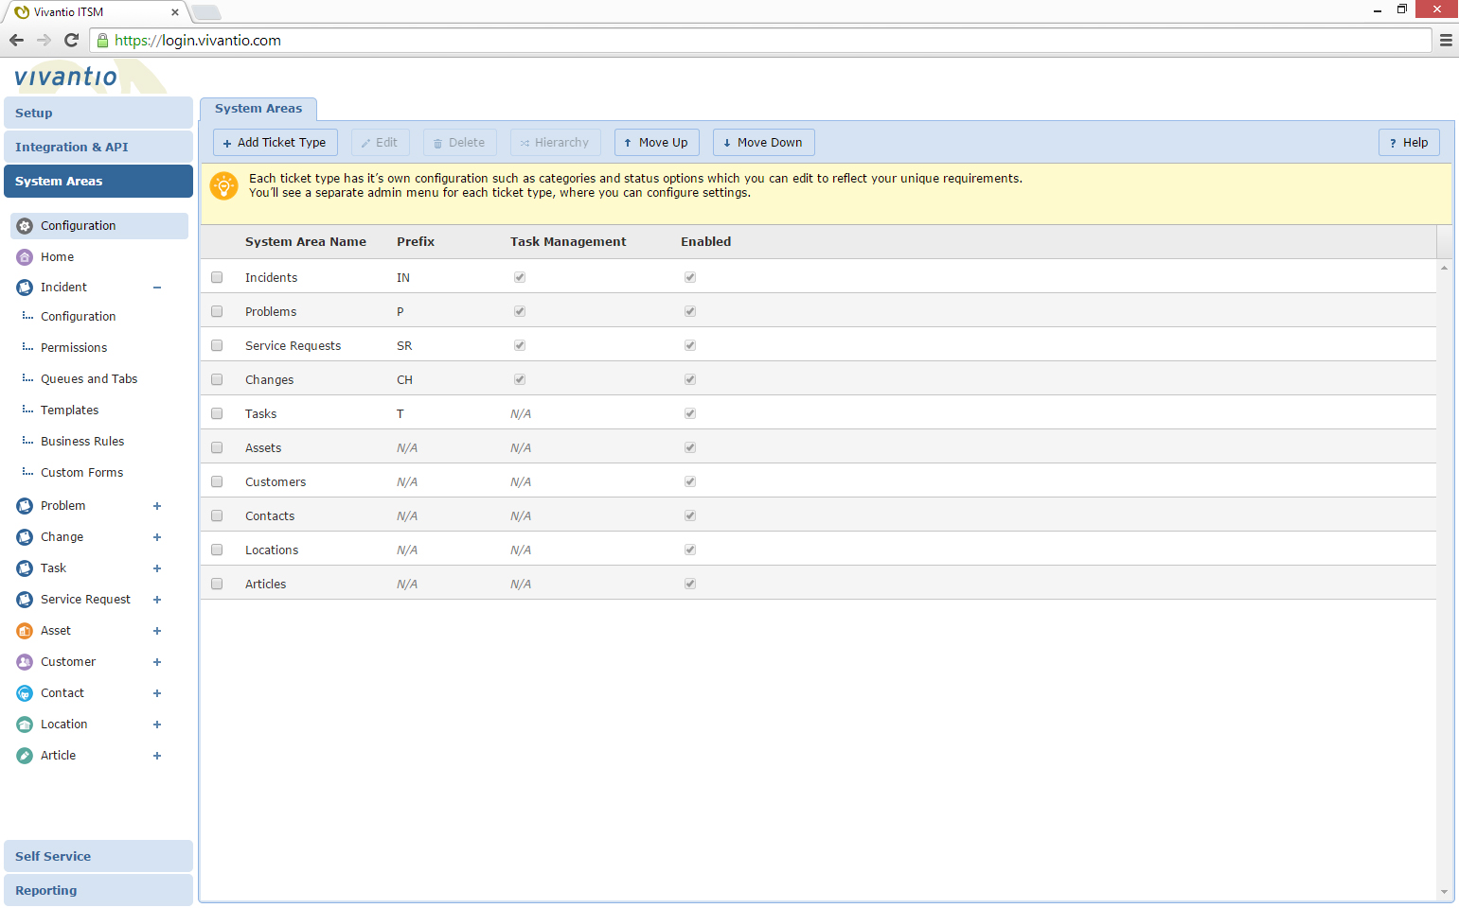Expand the Service Request section
Image resolution: width=1459 pixels, height=908 pixels.
(x=157, y=599)
